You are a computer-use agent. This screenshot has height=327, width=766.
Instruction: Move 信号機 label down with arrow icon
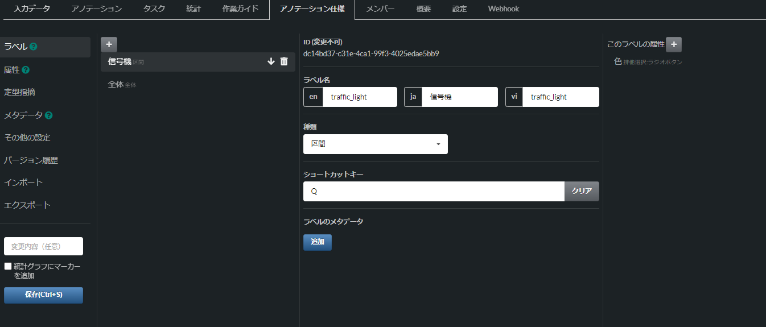pyautogui.click(x=271, y=61)
